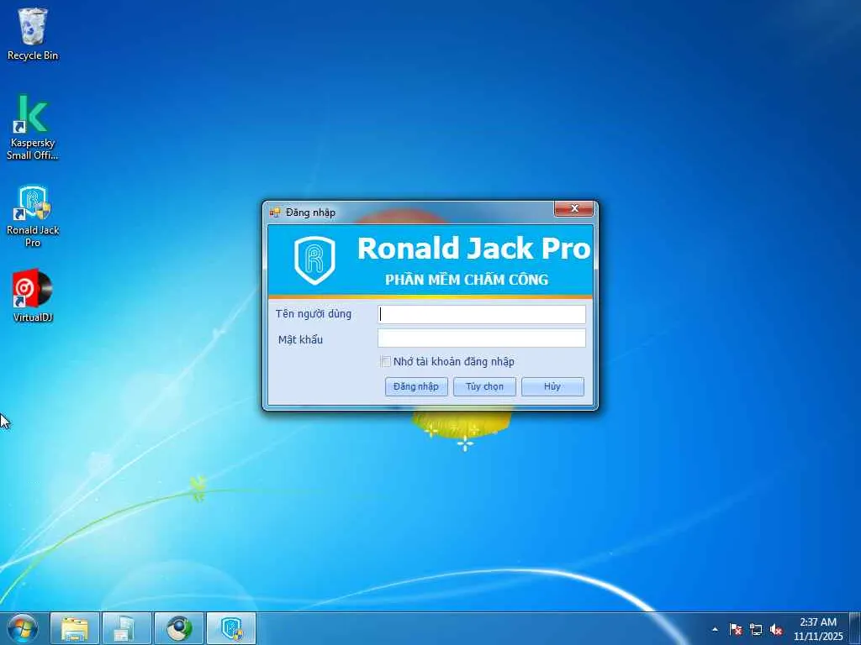Click the Hủy cancel button

pyautogui.click(x=552, y=386)
